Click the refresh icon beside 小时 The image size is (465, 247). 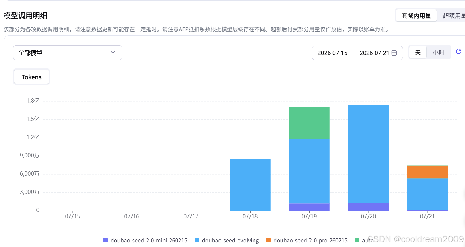click(x=459, y=51)
